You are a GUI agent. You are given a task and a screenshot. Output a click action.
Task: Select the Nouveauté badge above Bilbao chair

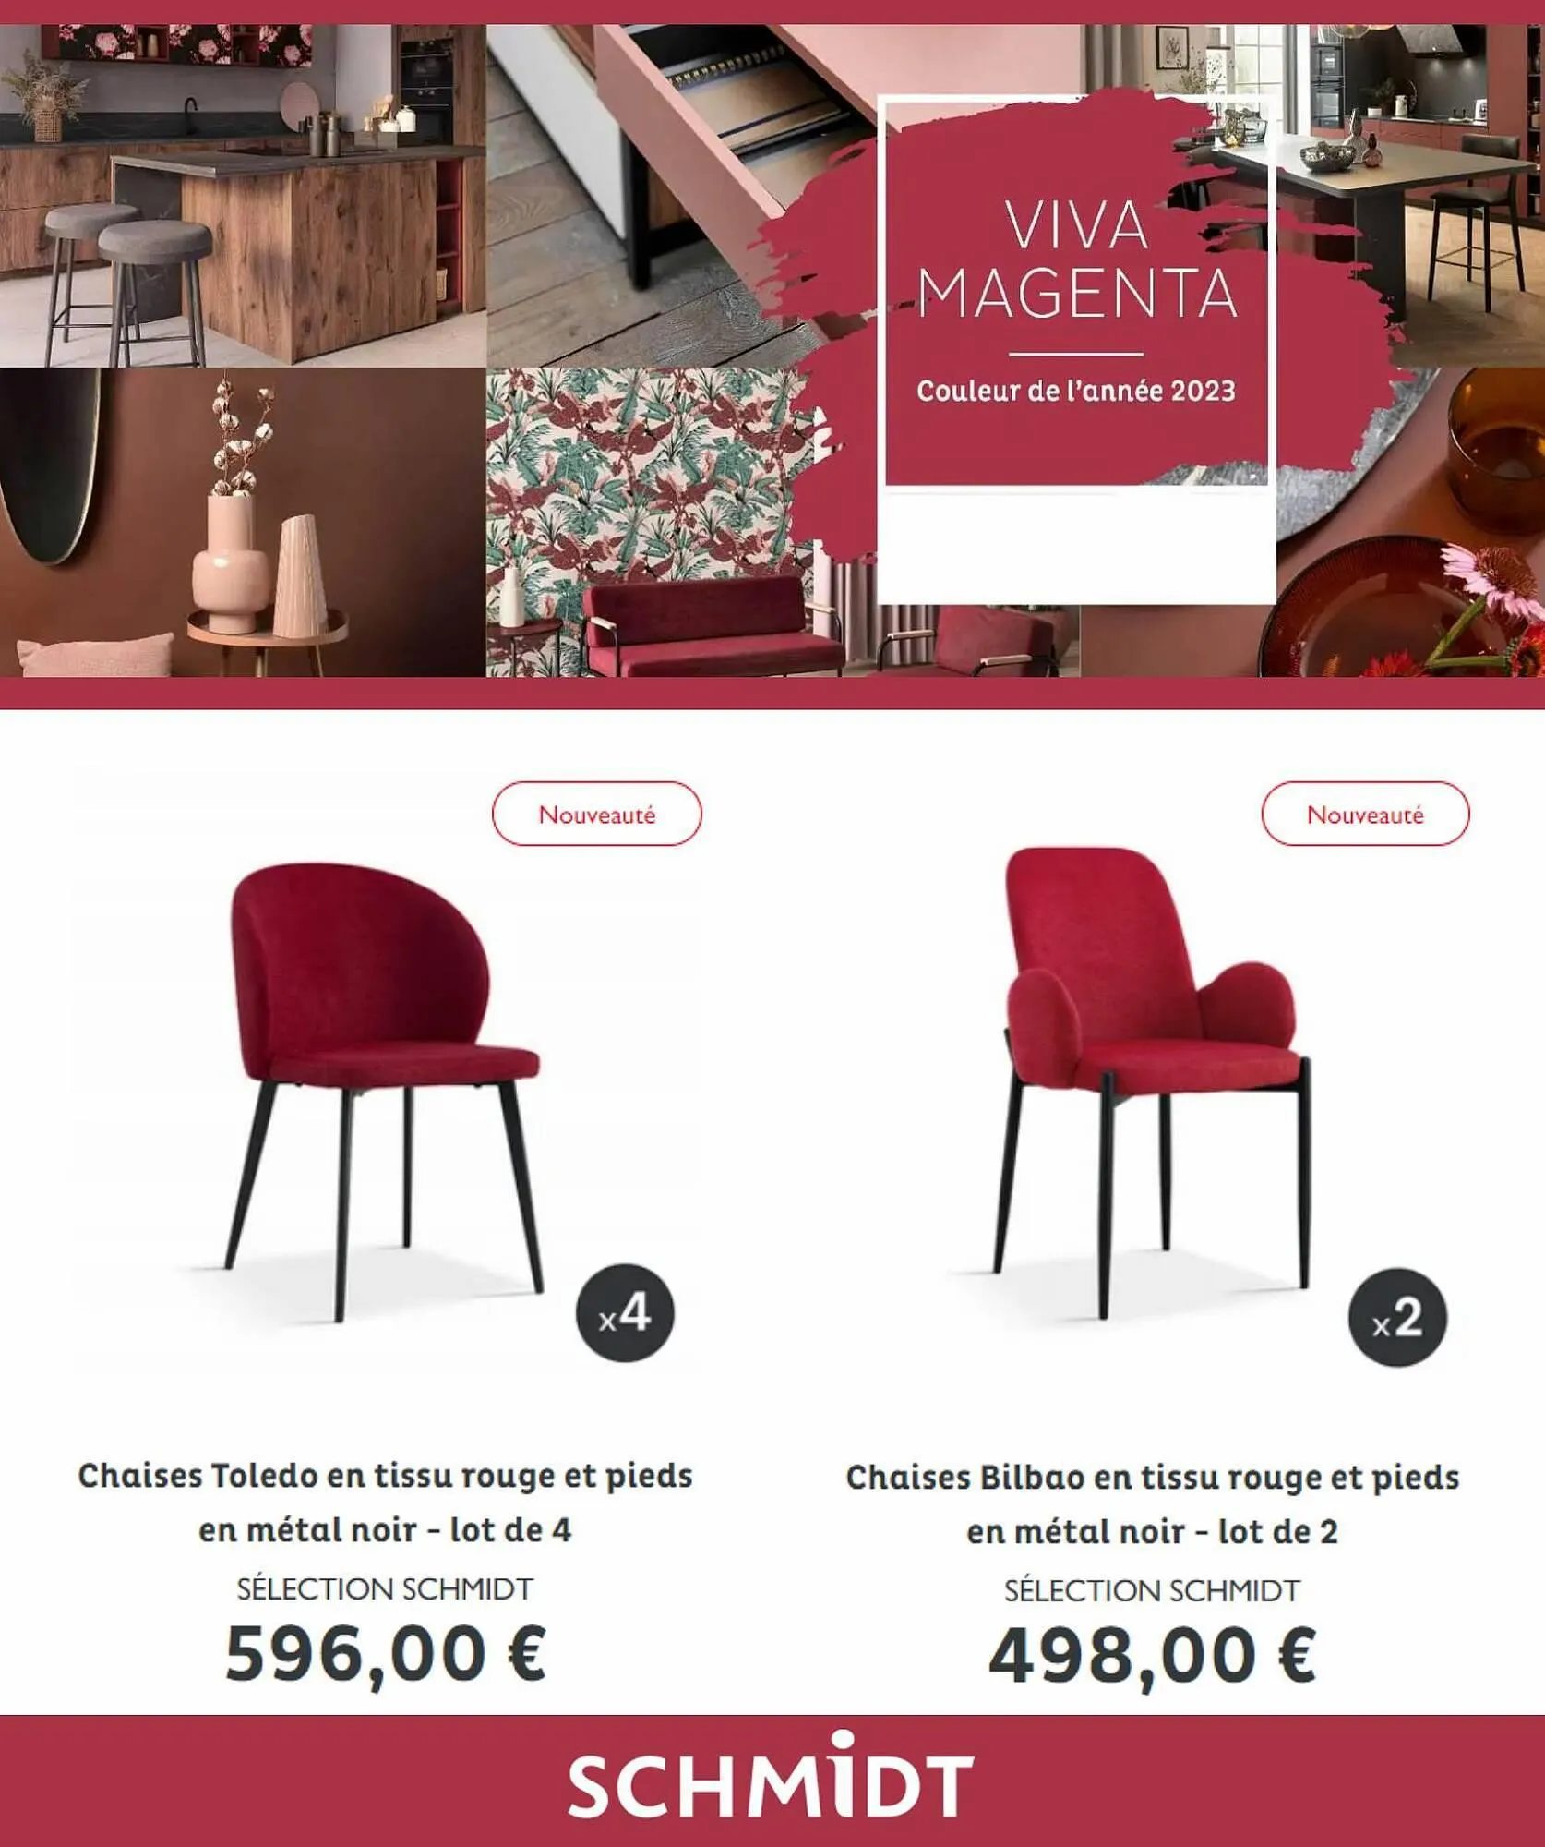click(x=1365, y=814)
